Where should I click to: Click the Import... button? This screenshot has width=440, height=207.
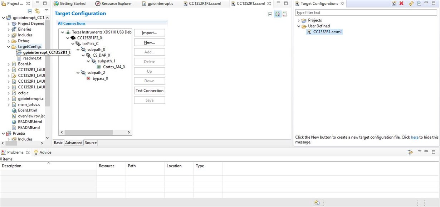[x=150, y=33]
